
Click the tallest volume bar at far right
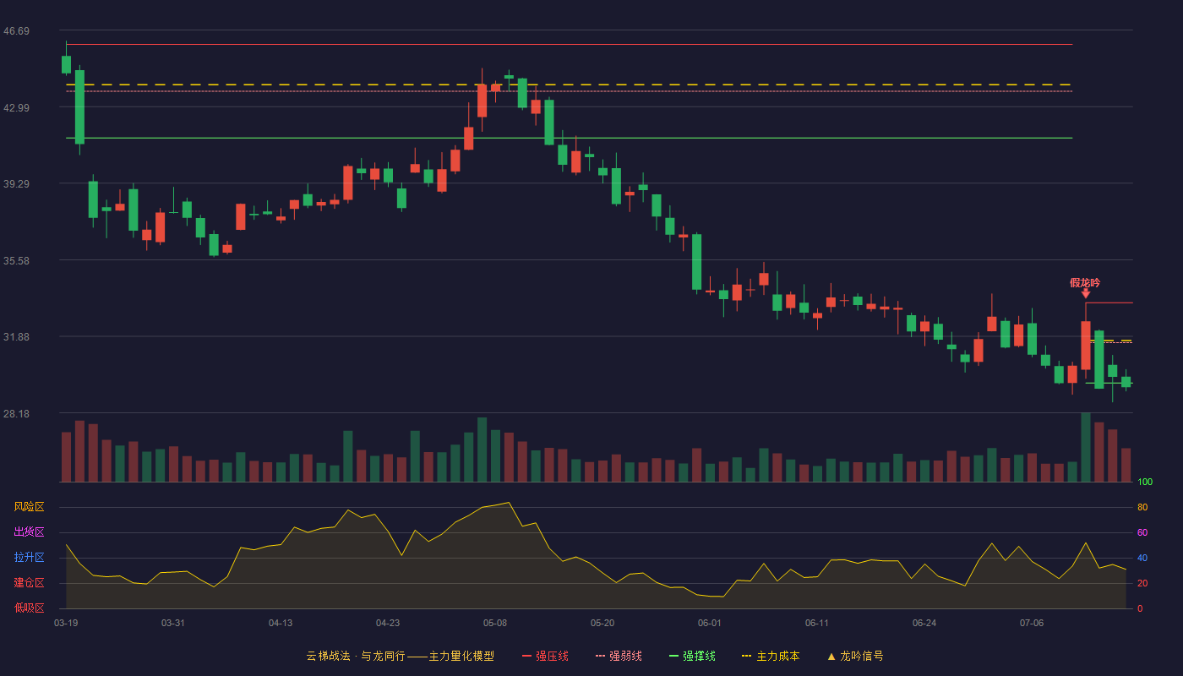pyautogui.click(x=1085, y=447)
